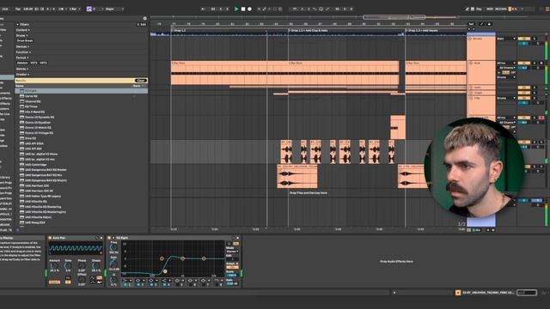Toggle EQ Eight band 1 activator

126,284
